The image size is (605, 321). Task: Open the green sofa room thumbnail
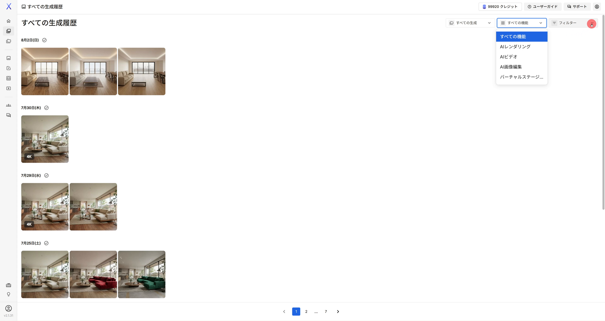tap(142, 274)
